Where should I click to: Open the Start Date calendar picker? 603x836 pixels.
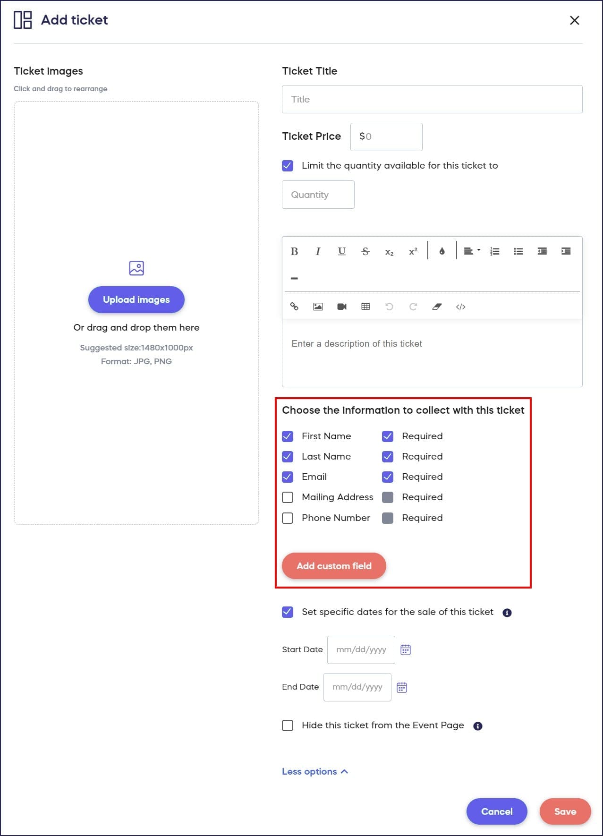click(x=406, y=650)
